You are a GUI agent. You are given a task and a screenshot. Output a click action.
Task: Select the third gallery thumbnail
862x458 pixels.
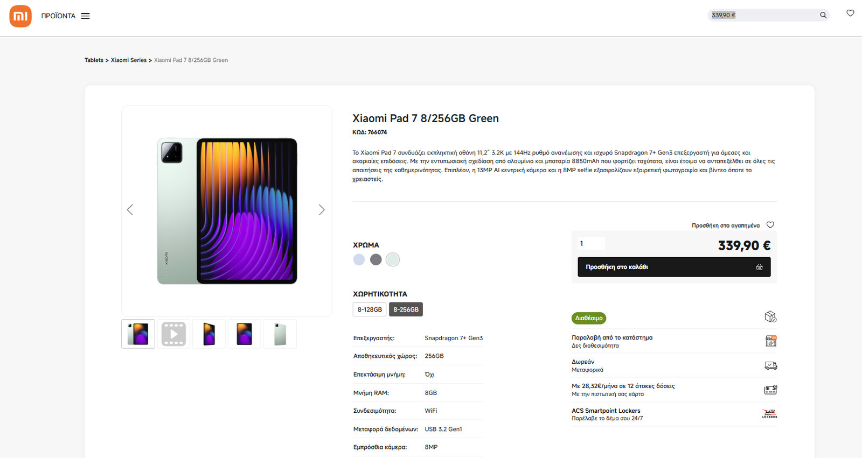coord(209,334)
